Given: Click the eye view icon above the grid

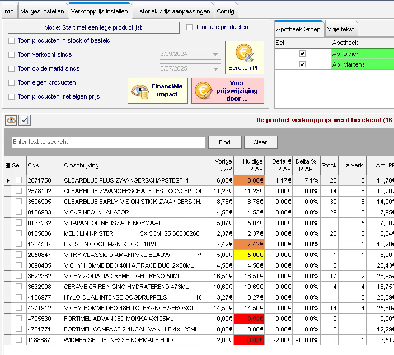Looking at the screenshot, I should click(11, 120).
